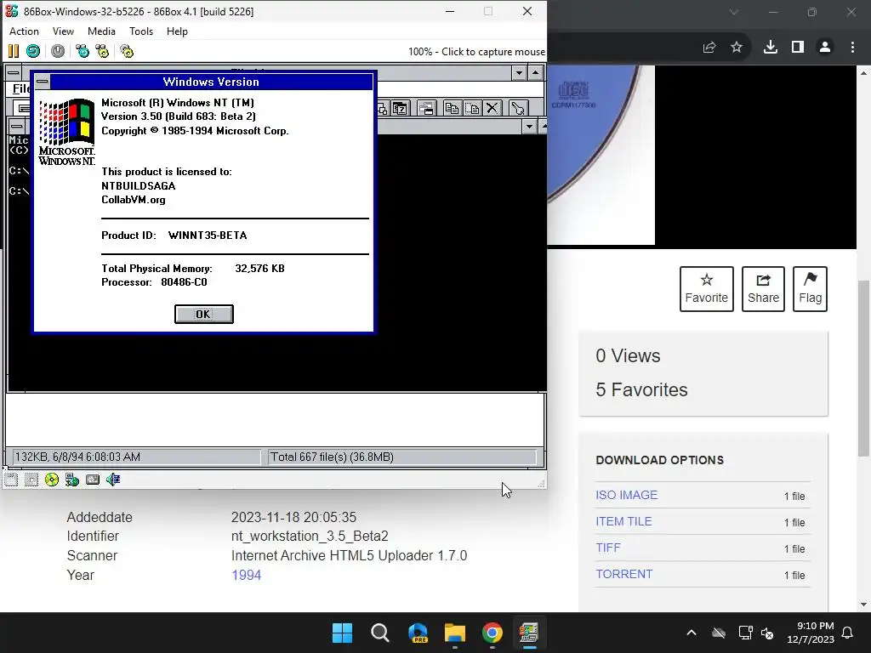Click the tray volume icon
This screenshot has height=653, width=871.
tap(767, 633)
